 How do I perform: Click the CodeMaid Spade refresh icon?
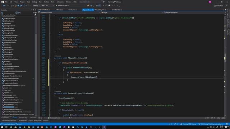pyautogui.click(x=2, y=13)
